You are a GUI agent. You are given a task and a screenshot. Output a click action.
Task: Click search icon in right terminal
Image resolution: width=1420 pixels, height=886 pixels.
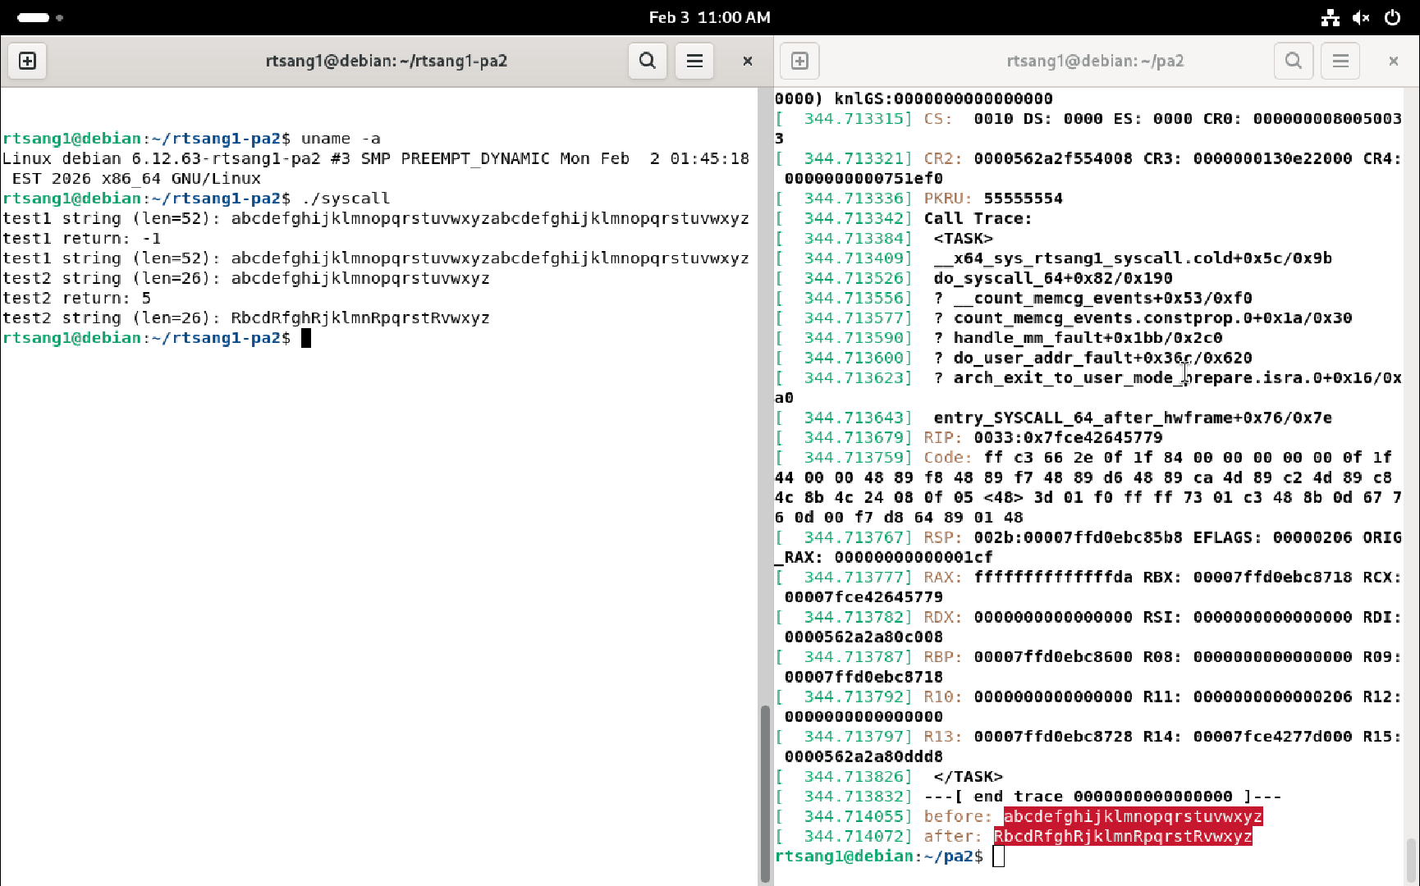point(1293,61)
